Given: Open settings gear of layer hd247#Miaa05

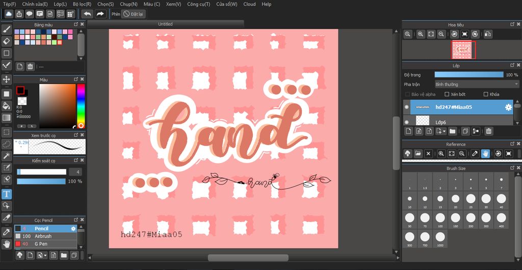Looking at the screenshot, I should coord(508,107).
